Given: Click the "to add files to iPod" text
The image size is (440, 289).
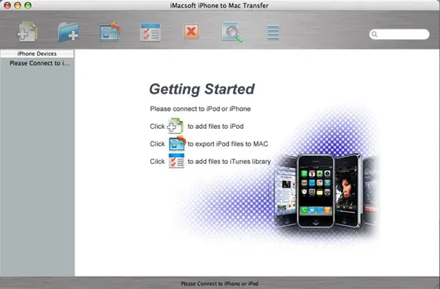Looking at the screenshot, I should [x=216, y=127].
